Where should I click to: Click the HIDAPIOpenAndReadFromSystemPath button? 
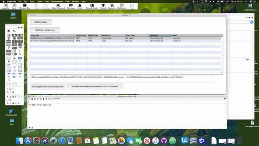[48, 86]
